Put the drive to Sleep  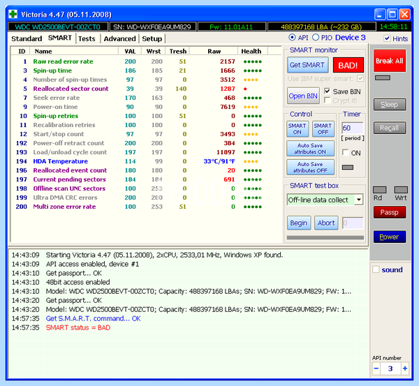pos(390,105)
